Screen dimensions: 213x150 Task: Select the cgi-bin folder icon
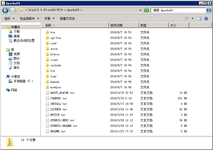(47, 38)
